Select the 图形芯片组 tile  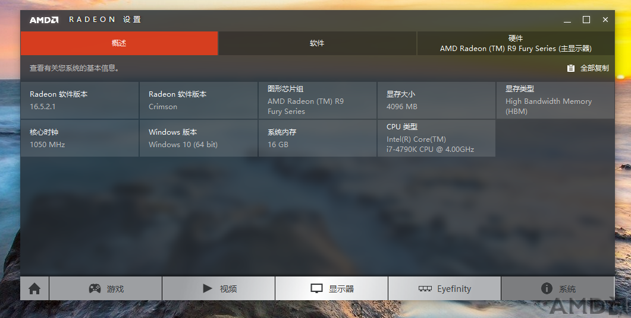click(318, 100)
